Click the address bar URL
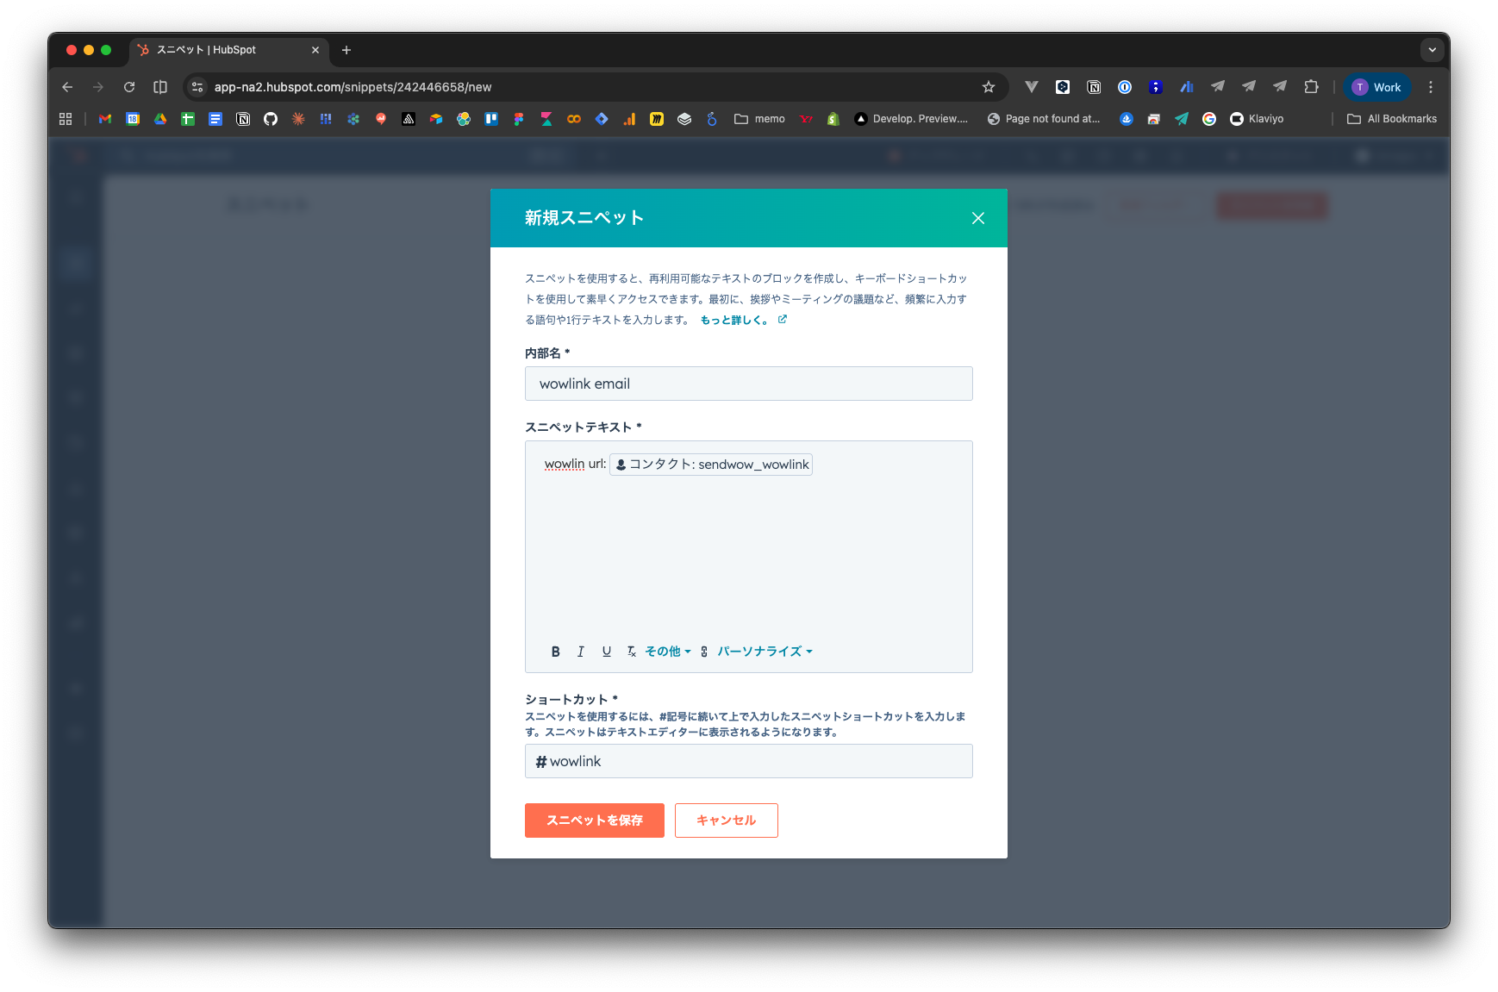Viewport: 1498px width, 992px height. click(x=353, y=87)
